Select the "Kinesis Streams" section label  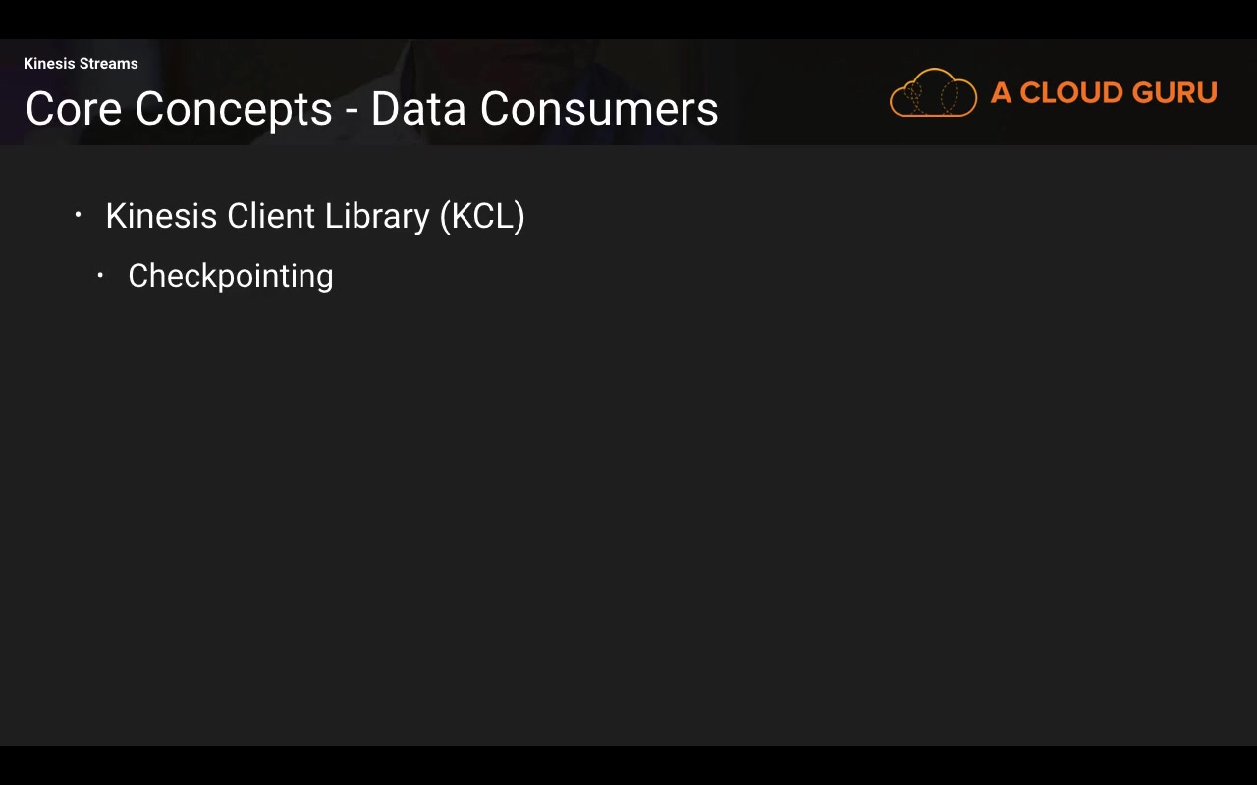(81, 64)
